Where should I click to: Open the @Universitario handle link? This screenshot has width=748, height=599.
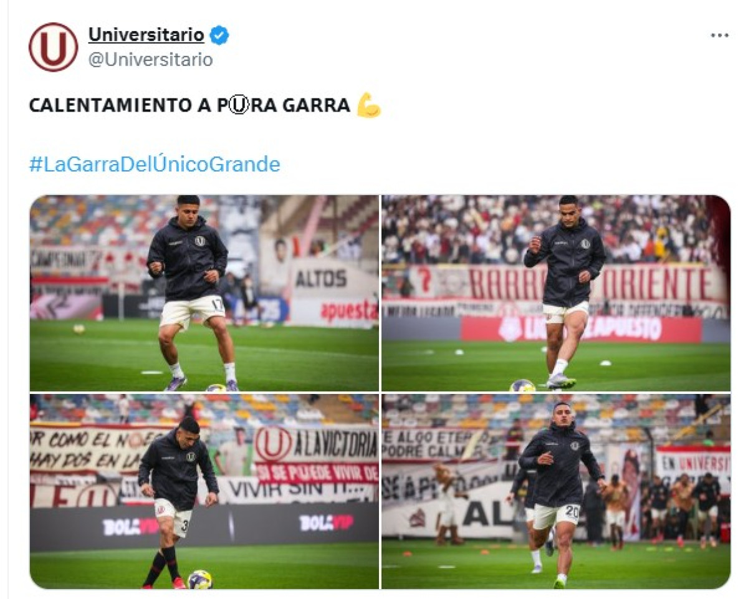click(x=150, y=60)
